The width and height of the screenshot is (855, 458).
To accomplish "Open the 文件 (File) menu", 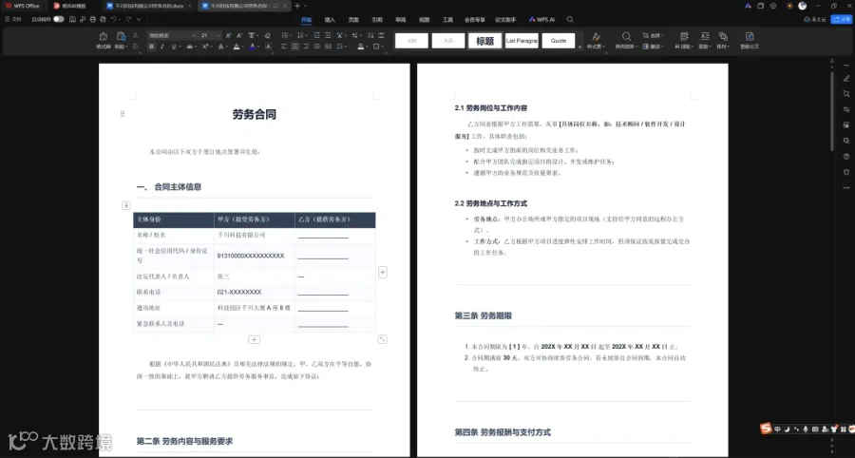I will pos(13,20).
